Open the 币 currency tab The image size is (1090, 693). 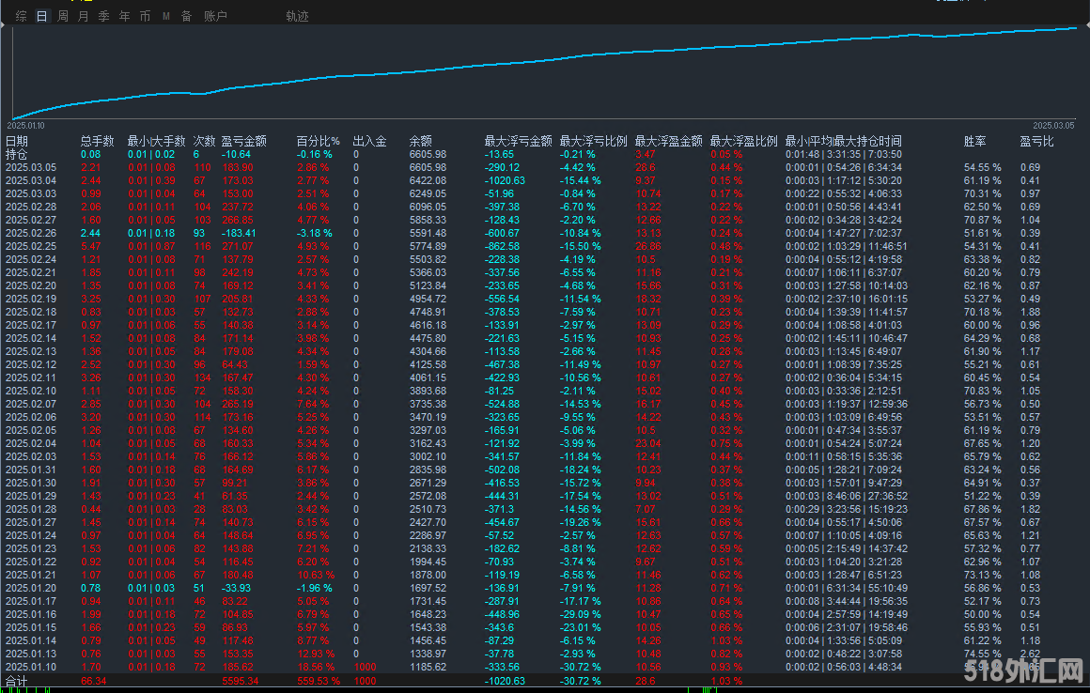point(145,16)
